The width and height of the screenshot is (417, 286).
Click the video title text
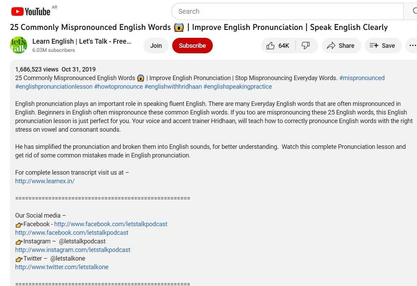click(x=199, y=27)
